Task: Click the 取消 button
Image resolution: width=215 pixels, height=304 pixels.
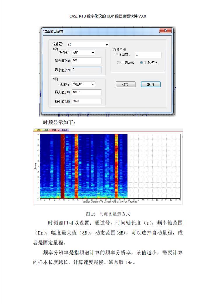Action: tap(151, 84)
